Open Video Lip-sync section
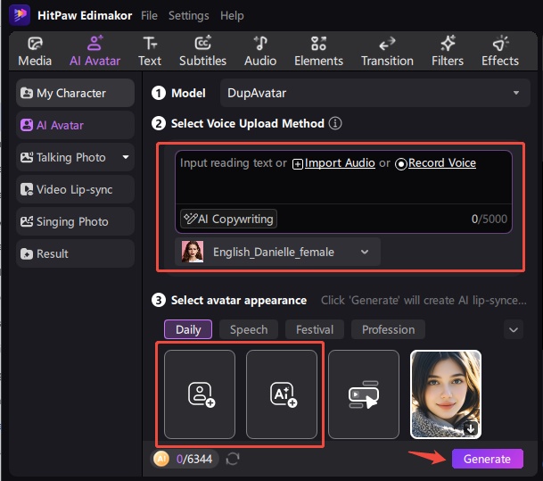Image resolution: width=543 pixels, height=481 pixels. click(75, 189)
